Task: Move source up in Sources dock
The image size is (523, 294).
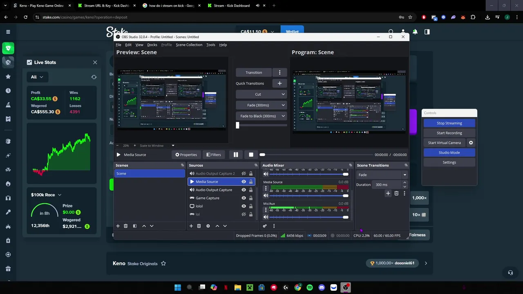Action: 217,226
